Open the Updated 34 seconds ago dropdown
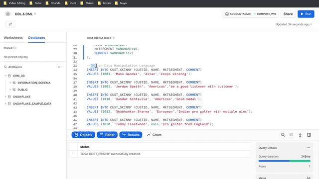Viewport: 319px width, 179px height. pos(294,24)
